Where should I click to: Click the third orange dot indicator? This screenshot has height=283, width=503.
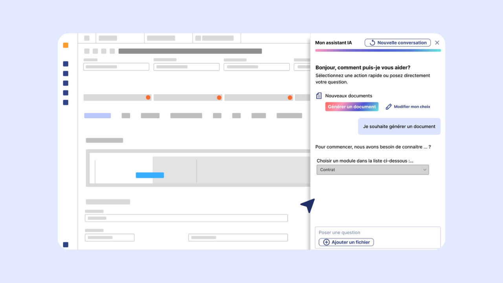(x=290, y=97)
